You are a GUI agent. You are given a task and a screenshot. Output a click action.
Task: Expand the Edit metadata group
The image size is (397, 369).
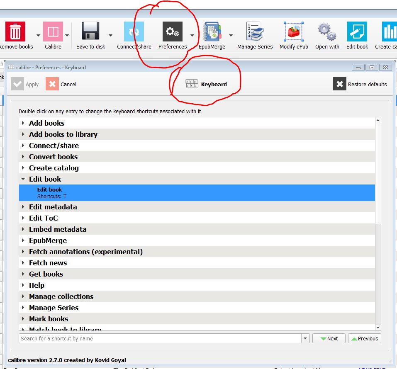pos(23,207)
